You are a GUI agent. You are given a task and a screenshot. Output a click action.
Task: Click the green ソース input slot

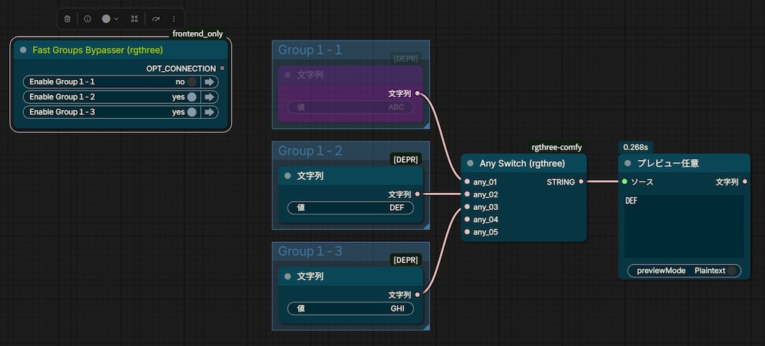click(x=625, y=182)
